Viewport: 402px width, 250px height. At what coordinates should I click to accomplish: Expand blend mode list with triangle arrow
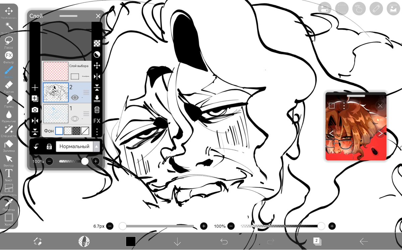coord(97,147)
